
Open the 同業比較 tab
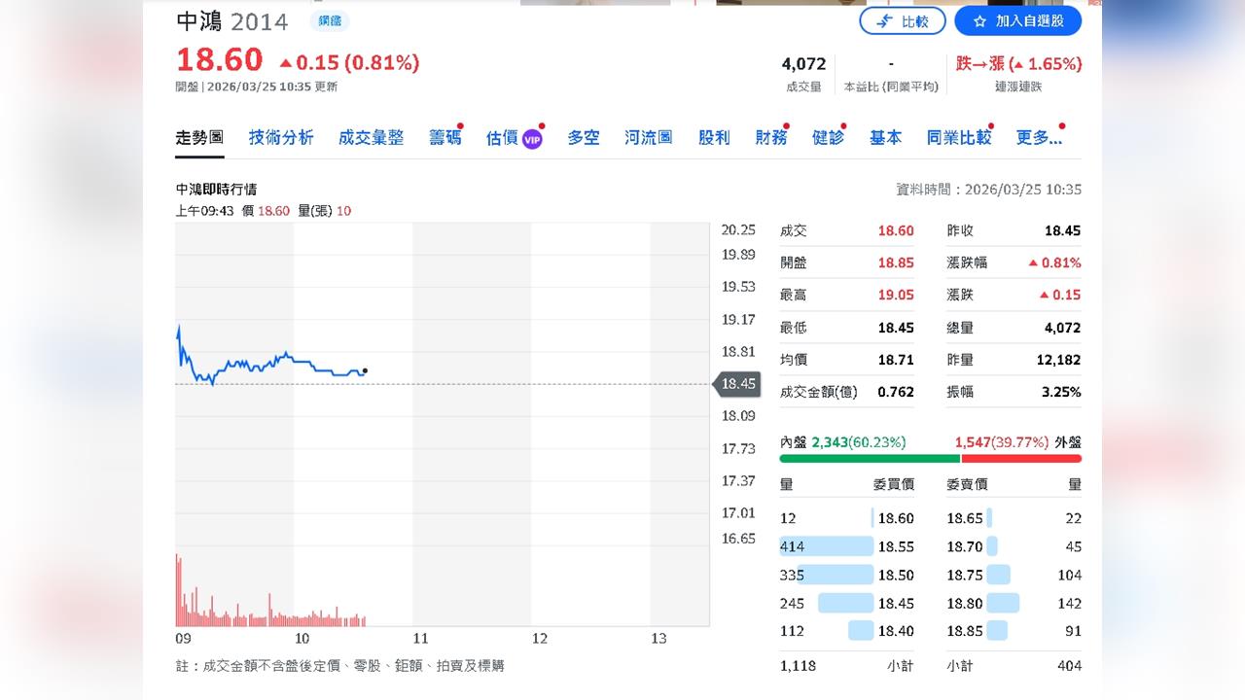click(958, 137)
